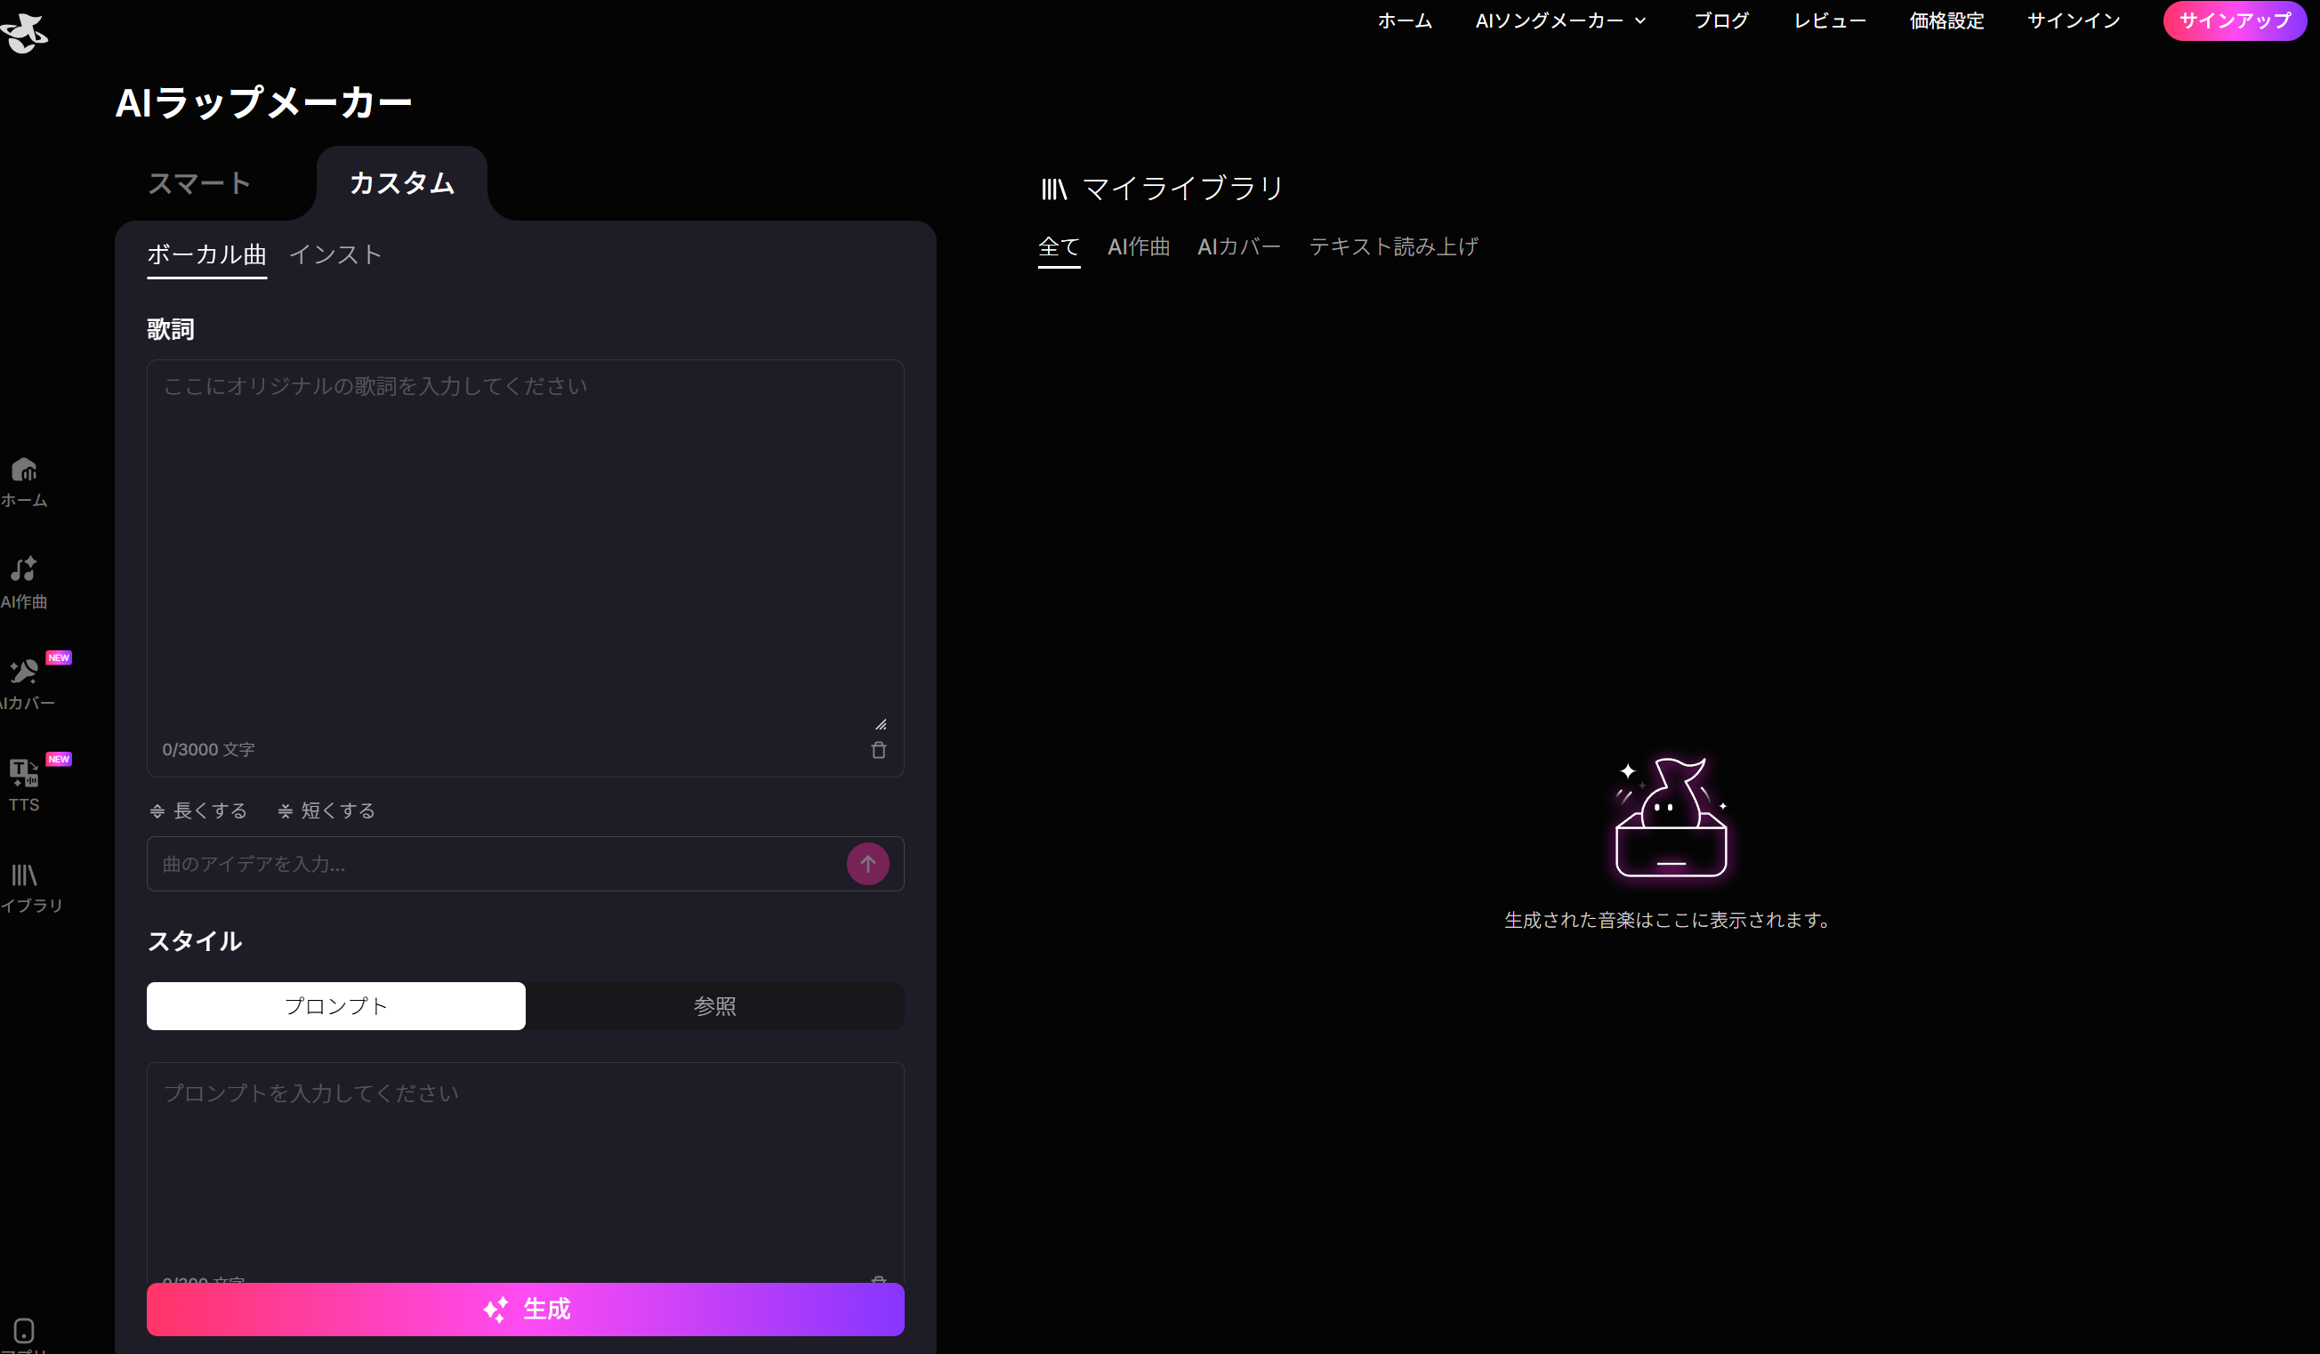2320x1354 pixels.
Task: Select the AIカバー library filter
Action: pyautogui.click(x=1238, y=246)
